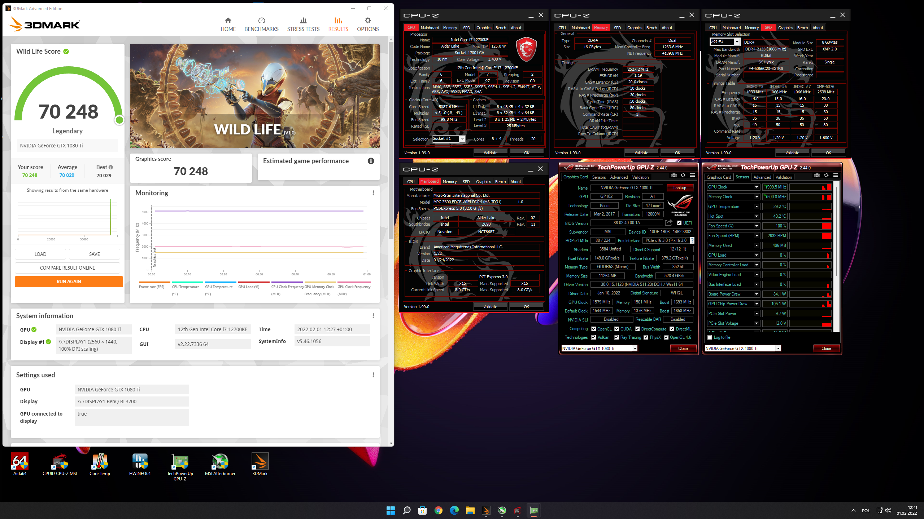Image resolution: width=924 pixels, height=519 pixels.
Task: Open the HWiNFO64 desktop shortcut
Action: coord(140,465)
